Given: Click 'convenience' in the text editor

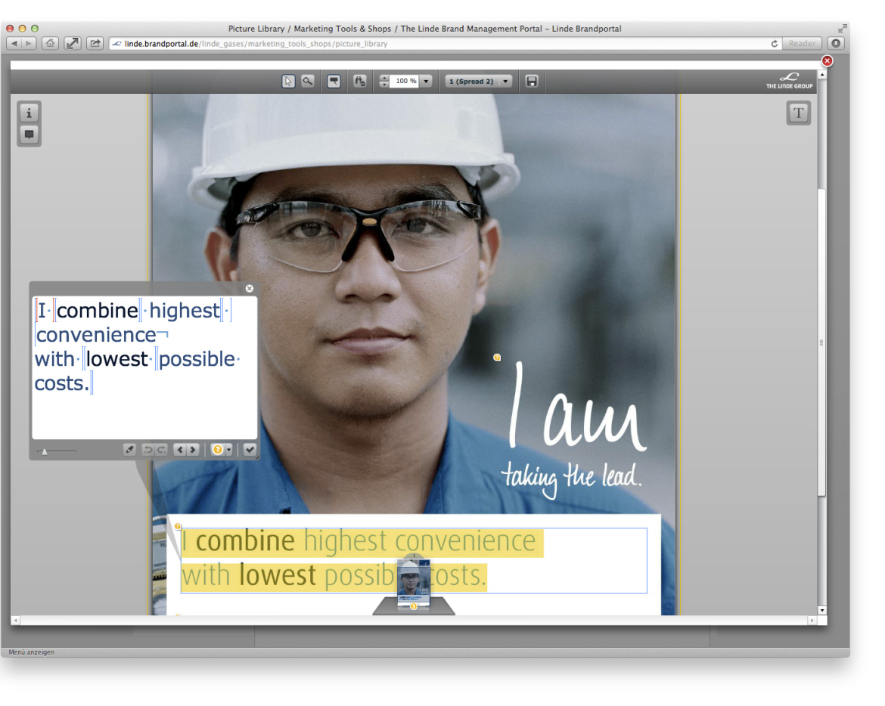Looking at the screenshot, I should click(96, 335).
